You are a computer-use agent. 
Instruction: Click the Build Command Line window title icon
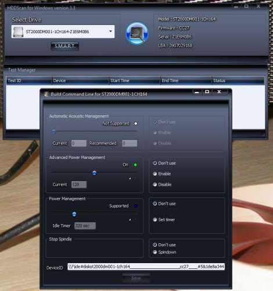pyautogui.click(x=46, y=94)
